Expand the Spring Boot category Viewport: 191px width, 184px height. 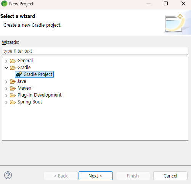6,102
